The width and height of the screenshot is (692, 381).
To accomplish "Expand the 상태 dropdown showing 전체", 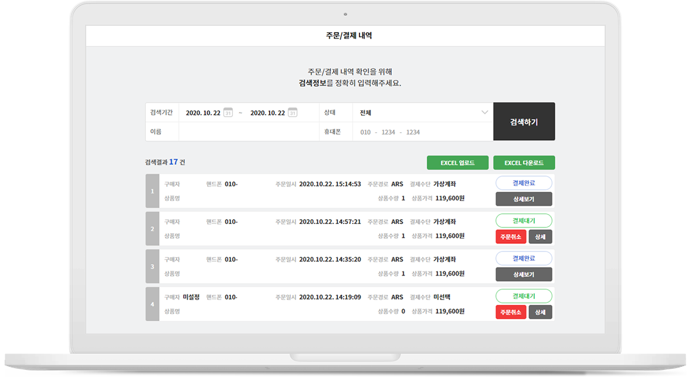I will coord(423,113).
